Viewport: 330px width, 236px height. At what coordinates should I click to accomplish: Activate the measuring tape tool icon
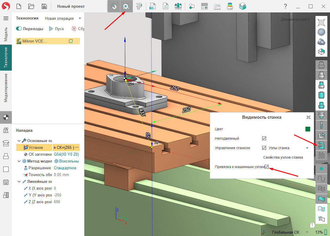click(126, 6)
